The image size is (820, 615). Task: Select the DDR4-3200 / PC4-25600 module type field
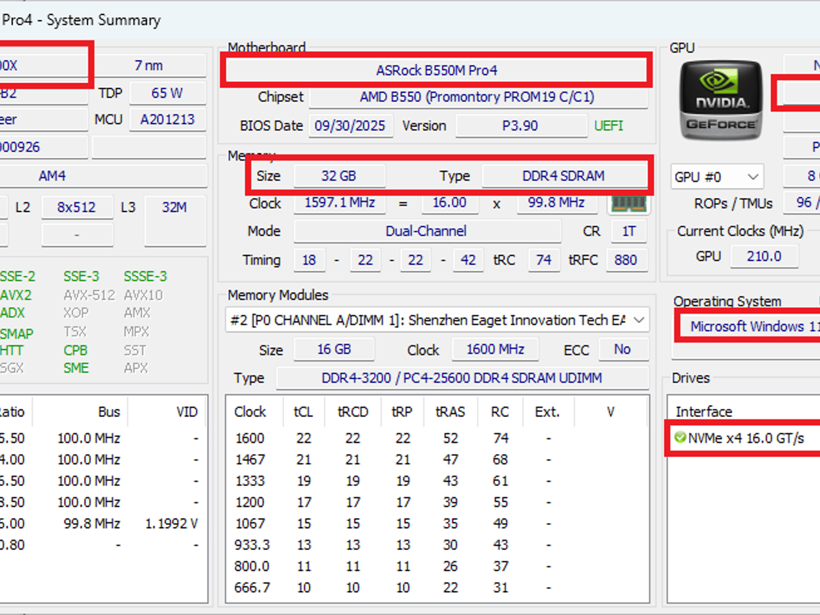click(x=462, y=378)
